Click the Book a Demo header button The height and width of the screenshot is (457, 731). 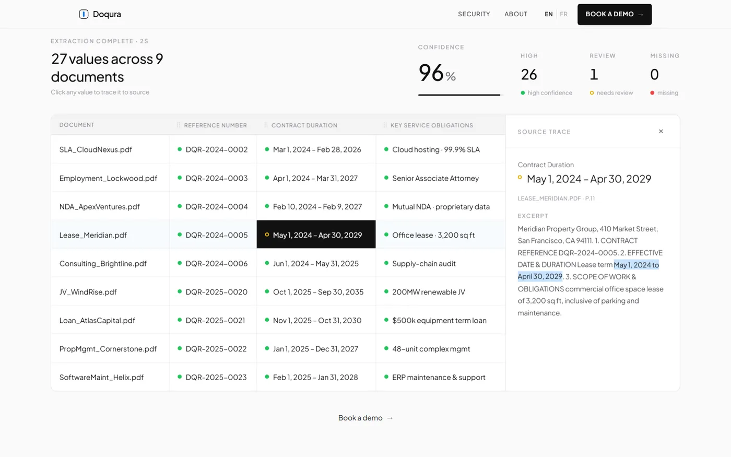point(615,14)
